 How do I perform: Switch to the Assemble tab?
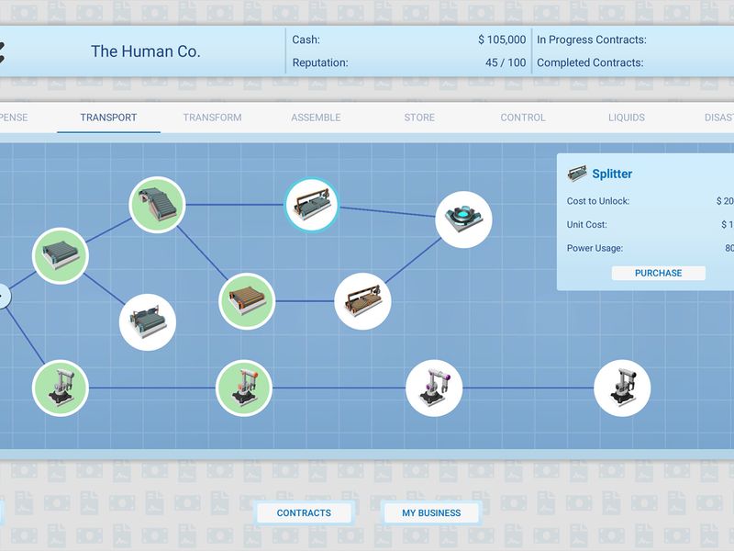click(x=316, y=118)
